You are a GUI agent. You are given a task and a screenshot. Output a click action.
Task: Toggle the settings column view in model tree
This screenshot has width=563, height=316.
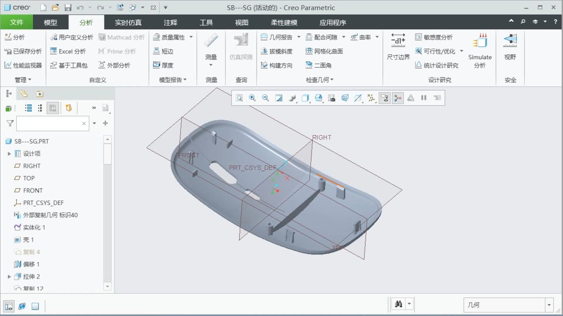52,108
